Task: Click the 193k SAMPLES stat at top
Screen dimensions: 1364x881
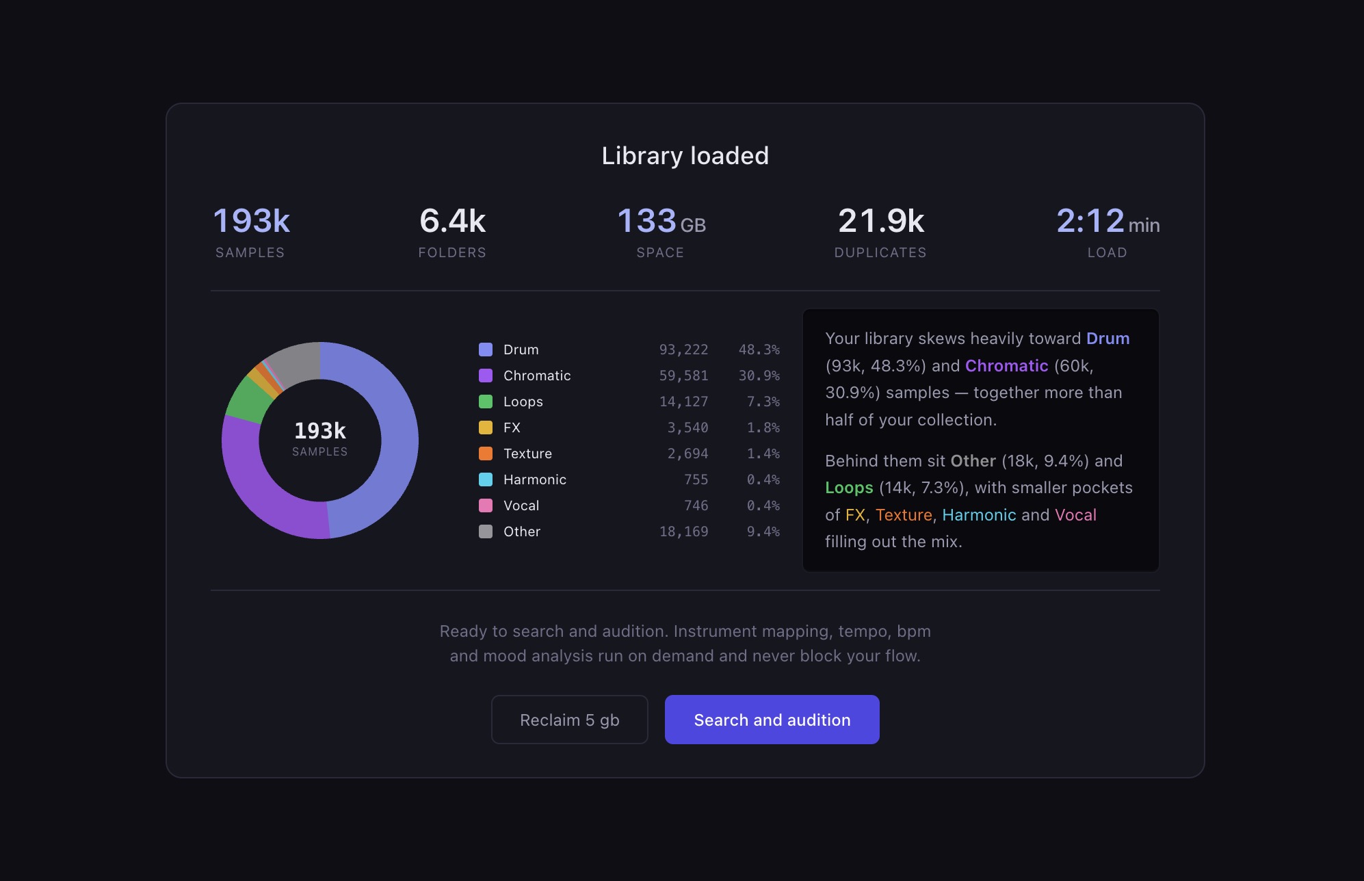Action: point(251,233)
